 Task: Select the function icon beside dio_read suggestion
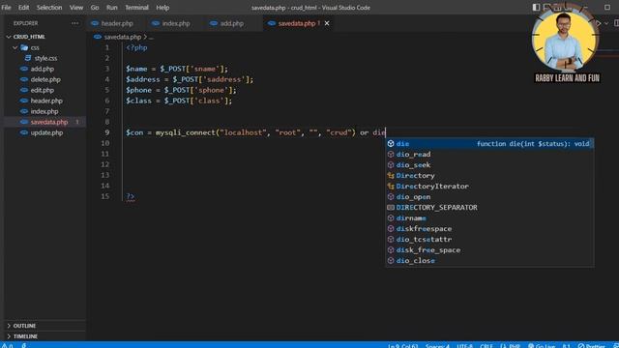391,155
